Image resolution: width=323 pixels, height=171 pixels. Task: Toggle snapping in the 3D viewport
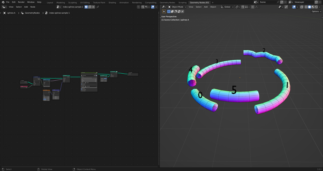243,7
